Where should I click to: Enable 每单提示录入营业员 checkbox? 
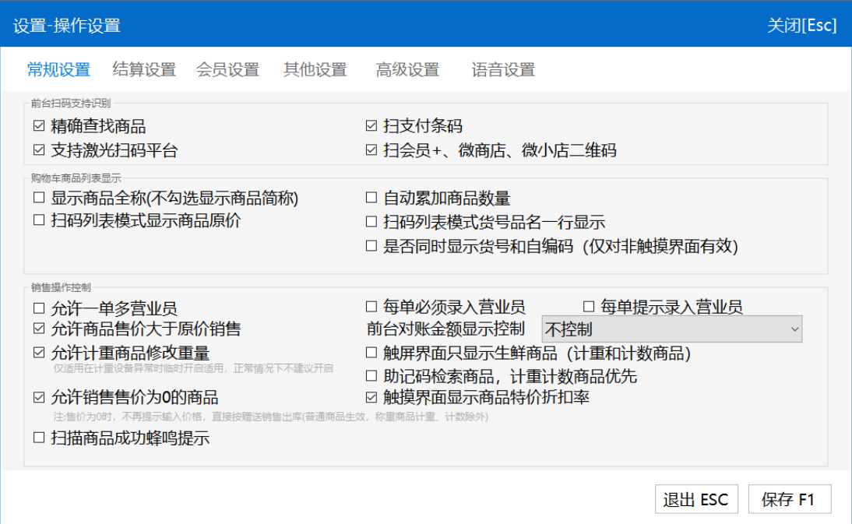(x=589, y=307)
